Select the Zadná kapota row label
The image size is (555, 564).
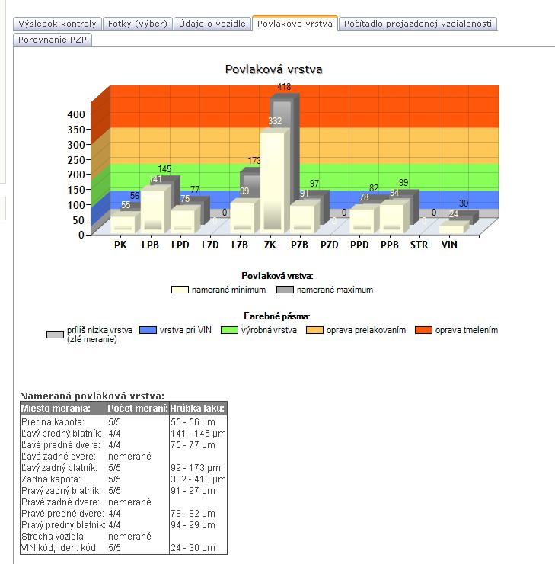[51, 479]
